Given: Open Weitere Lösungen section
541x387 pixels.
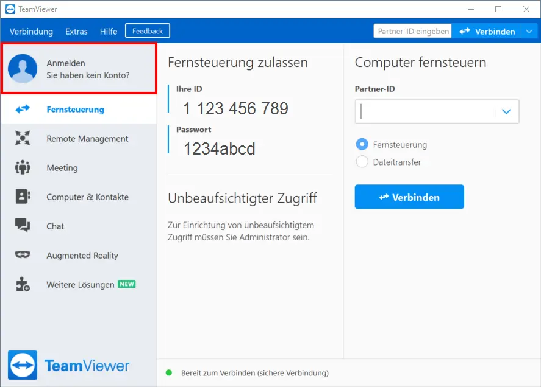Looking at the screenshot, I should [x=78, y=285].
